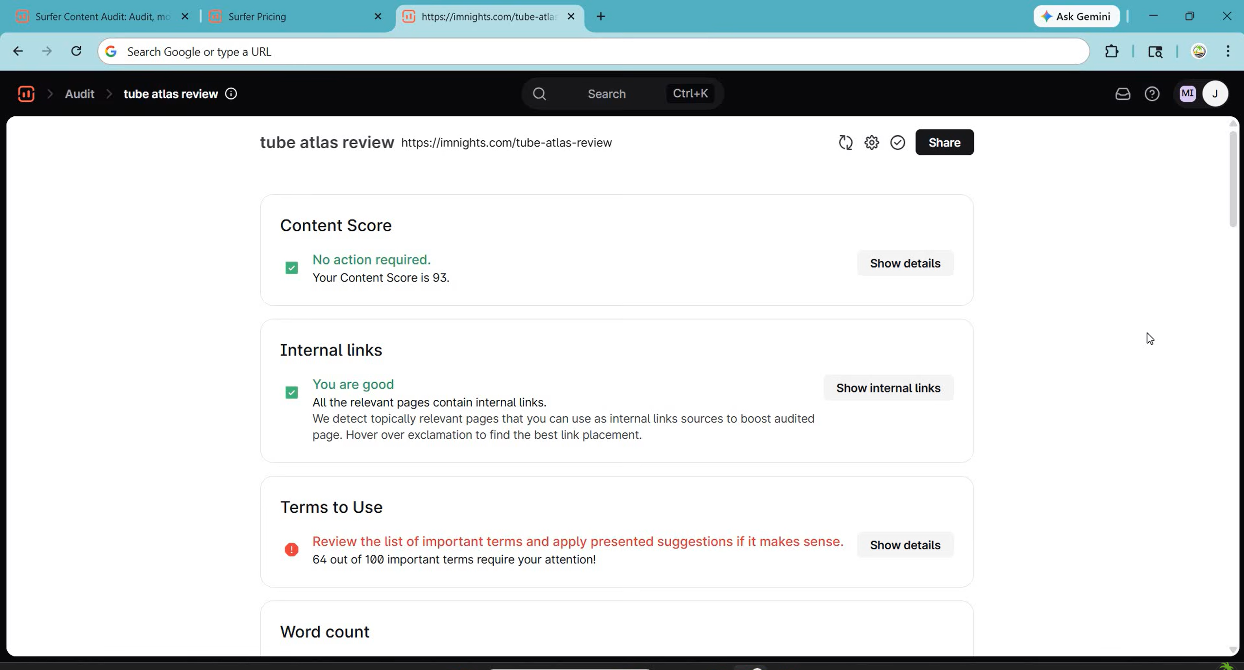Click the Share button
Image resolution: width=1244 pixels, height=670 pixels.
click(944, 142)
